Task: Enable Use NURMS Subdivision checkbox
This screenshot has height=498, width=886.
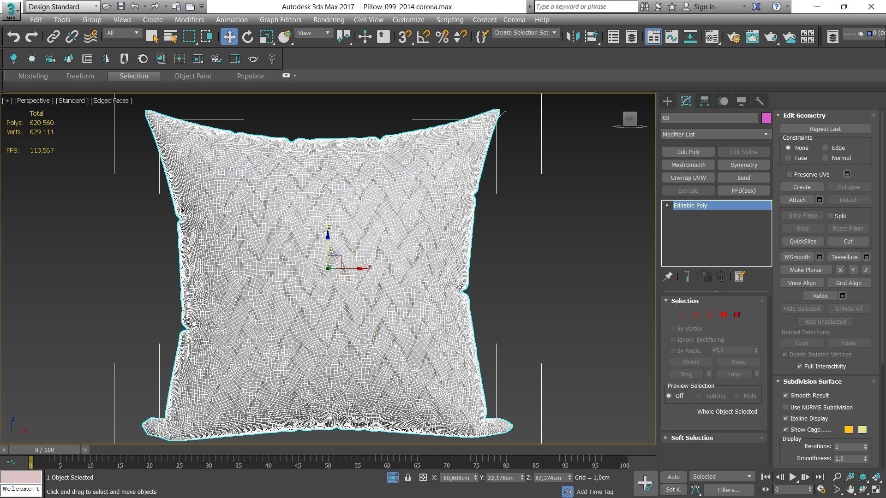Action: pyautogui.click(x=786, y=408)
